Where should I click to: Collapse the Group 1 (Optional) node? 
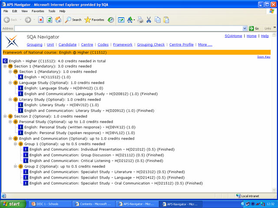pyautogui.click(x=15, y=144)
